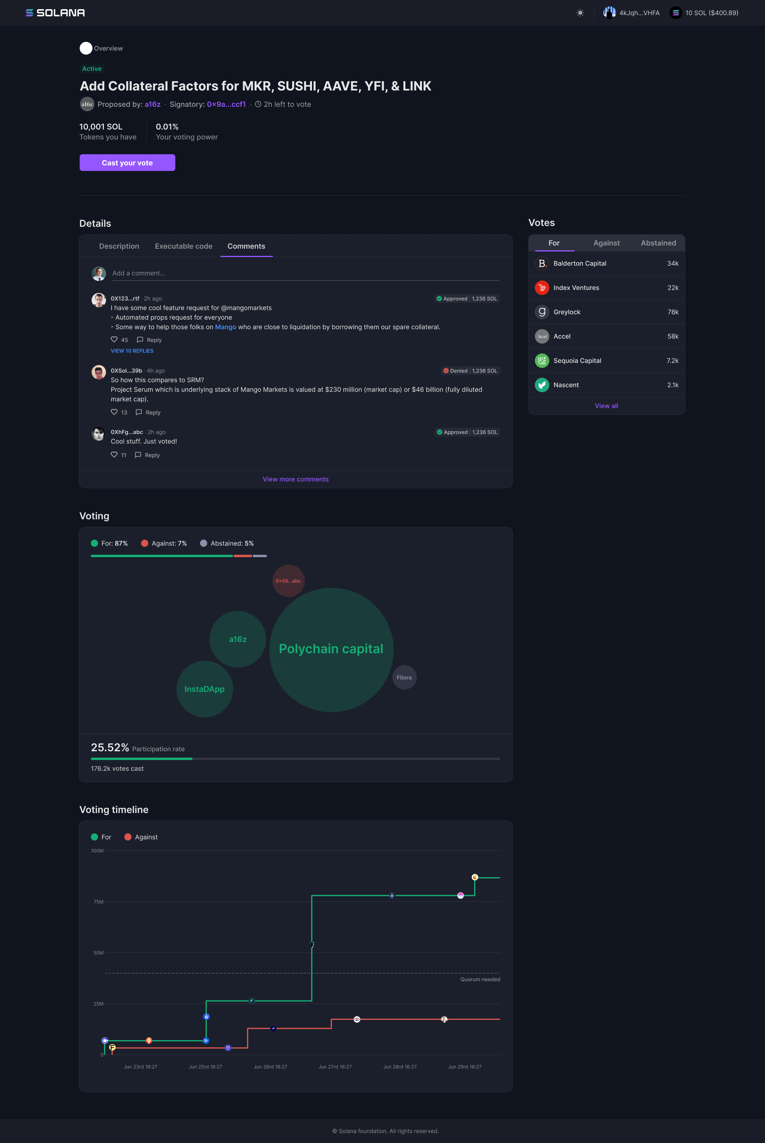This screenshot has width=765, height=1143.
Task: Click the a16z vote bubble
Action: coord(237,639)
